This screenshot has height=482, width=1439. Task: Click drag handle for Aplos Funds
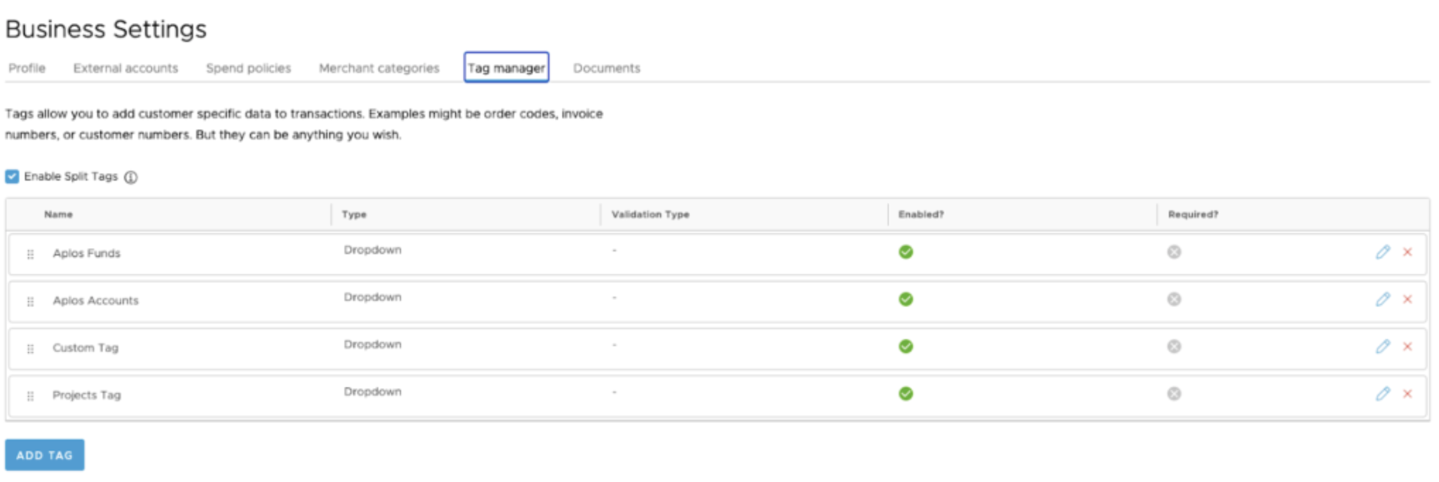30,254
